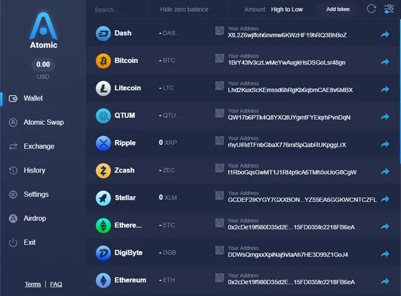
Task: Click the Zcash coin icon
Action: pyautogui.click(x=103, y=171)
